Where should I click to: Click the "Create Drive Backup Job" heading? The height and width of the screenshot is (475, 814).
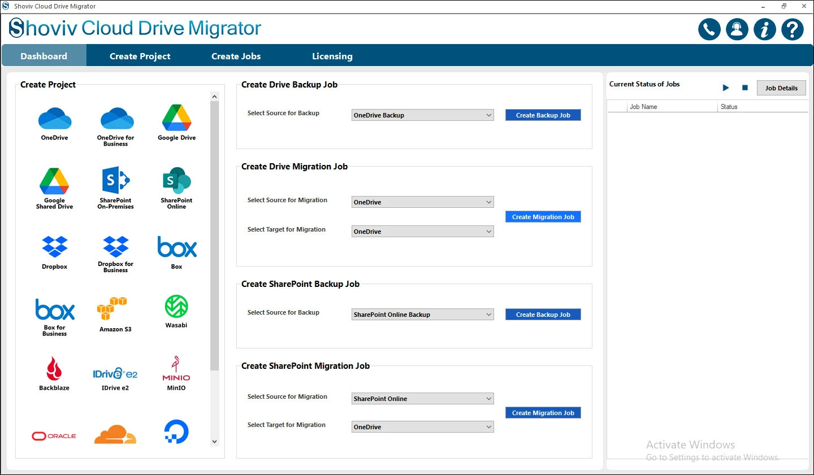(x=289, y=85)
